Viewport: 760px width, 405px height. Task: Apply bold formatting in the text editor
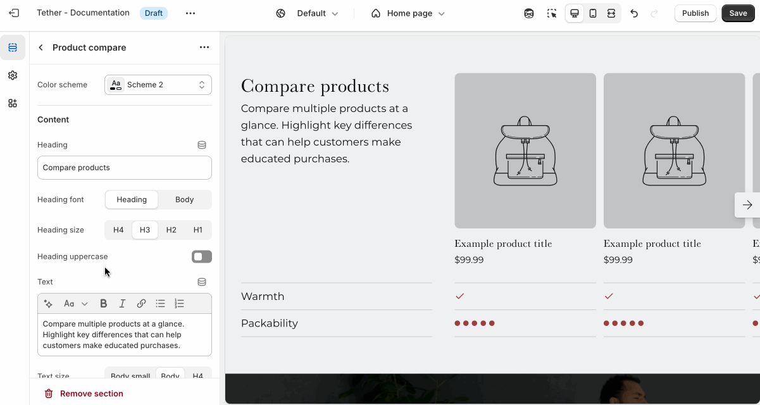coord(104,304)
